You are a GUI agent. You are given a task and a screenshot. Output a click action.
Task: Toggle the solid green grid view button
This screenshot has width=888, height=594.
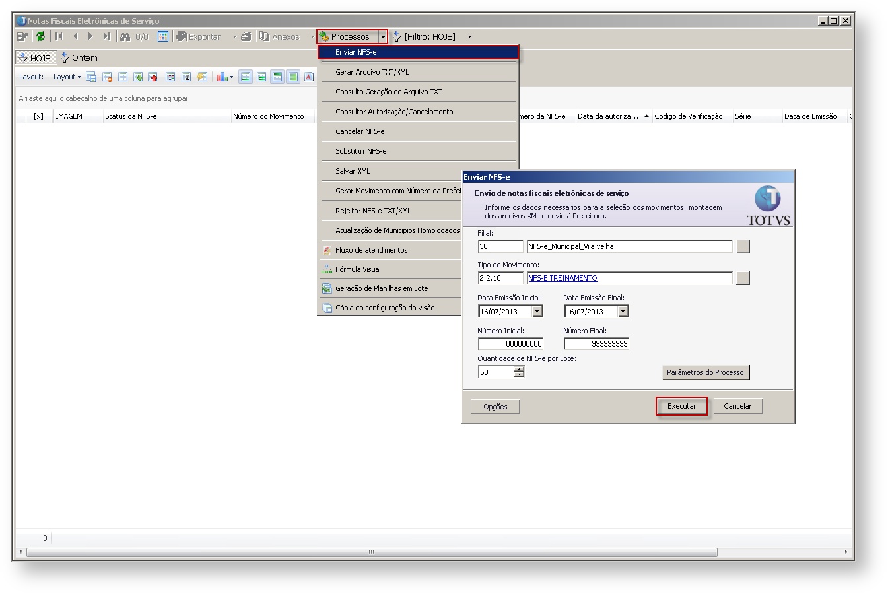[293, 77]
